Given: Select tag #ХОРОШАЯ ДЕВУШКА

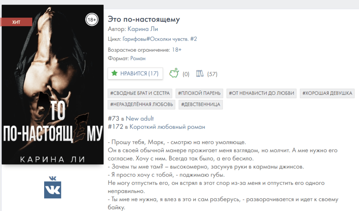Looking at the screenshot, I should click(x=327, y=93).
